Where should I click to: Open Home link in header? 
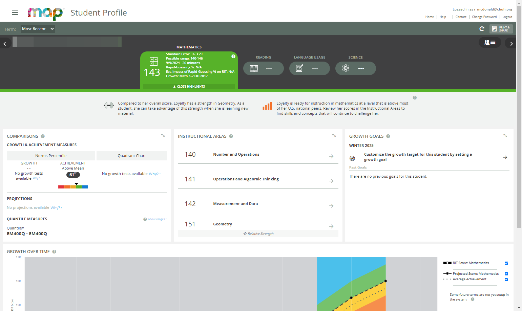pyautogui.click(x=430, y=17)
